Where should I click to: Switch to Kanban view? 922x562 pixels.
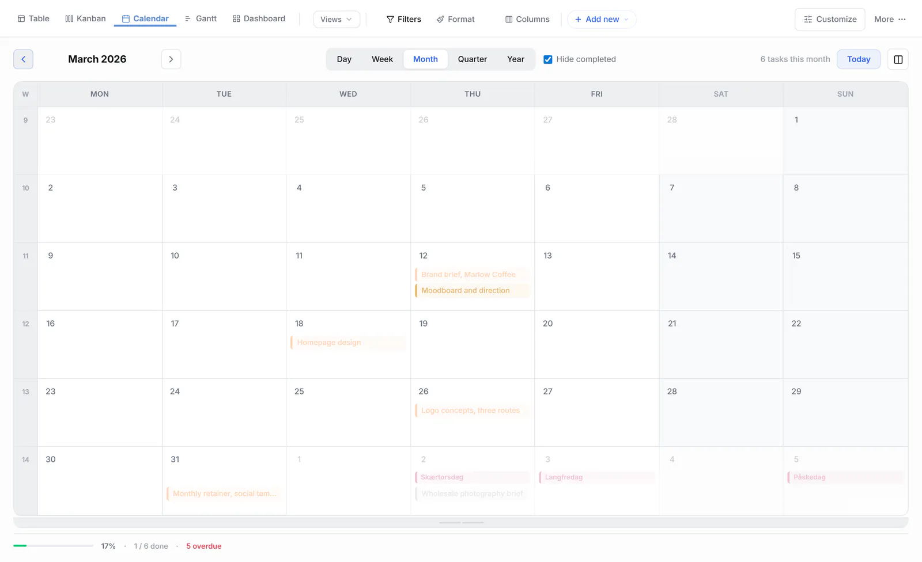click(x=85, y=18)
